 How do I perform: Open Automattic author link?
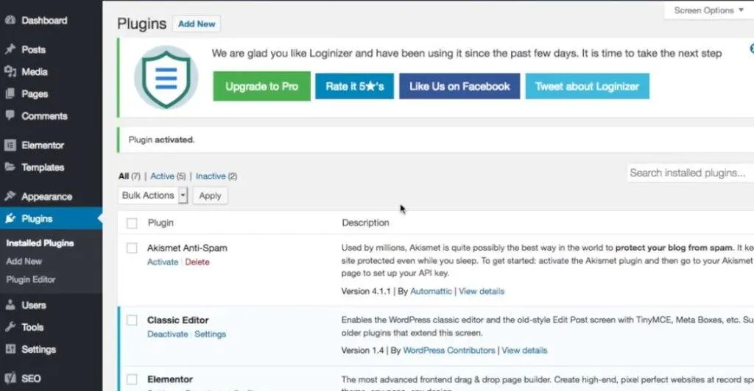pos(431,291)
